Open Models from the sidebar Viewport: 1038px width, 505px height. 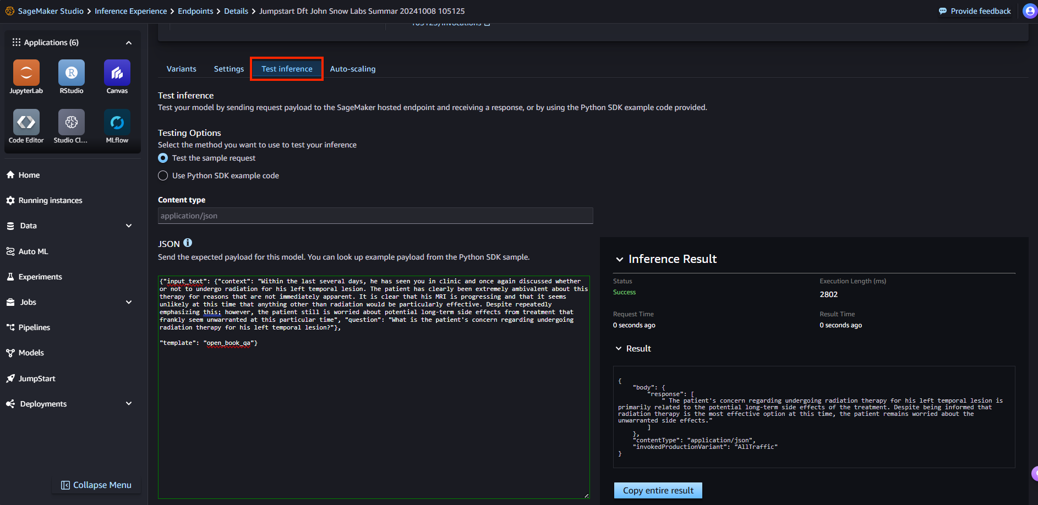[31, 353]
